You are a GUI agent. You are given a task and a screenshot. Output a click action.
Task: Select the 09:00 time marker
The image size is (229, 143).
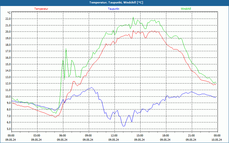tap(88, 136)
